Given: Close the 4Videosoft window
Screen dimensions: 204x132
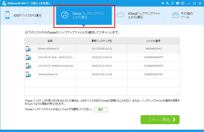Looking at the screenshot, I should tap(200, 3).
